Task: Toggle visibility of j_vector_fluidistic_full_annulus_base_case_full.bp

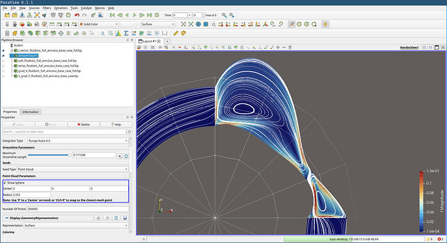Action: tap(3, 50)
